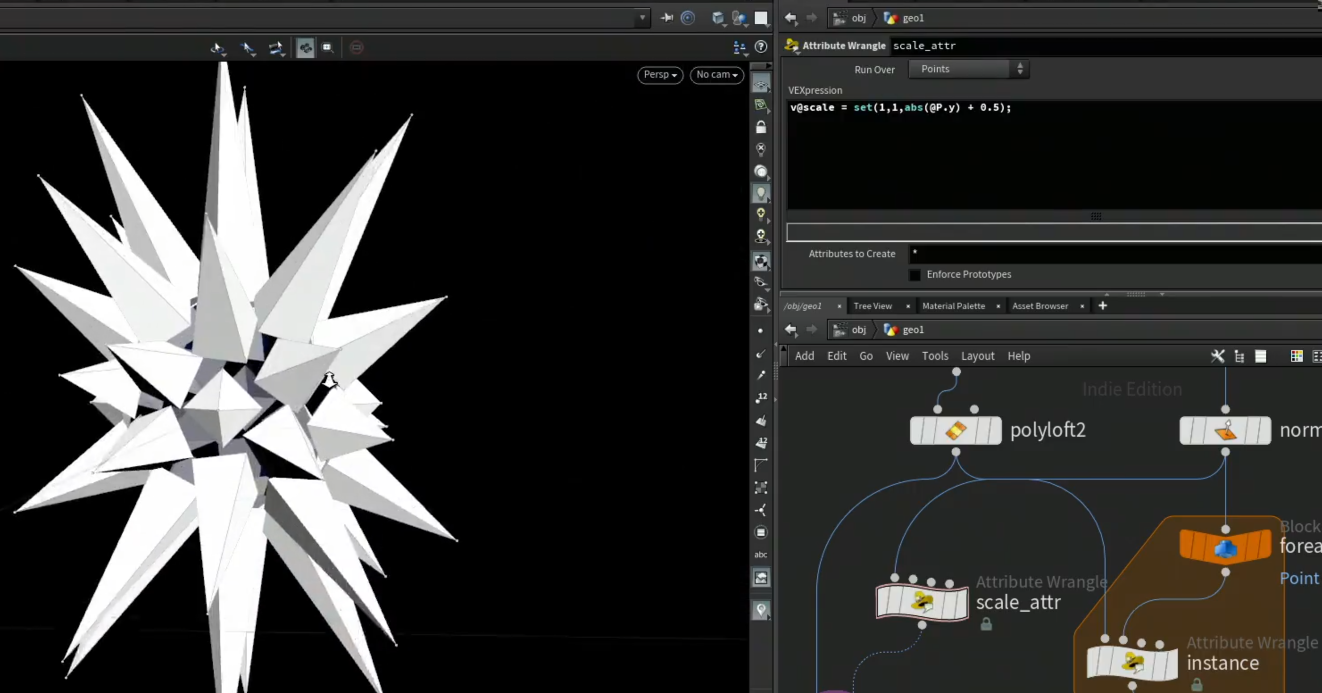This screenshot has height=693, width=1322.
Task: Click the back arrow in parameter pane
Action: click(x=791, y=18)
